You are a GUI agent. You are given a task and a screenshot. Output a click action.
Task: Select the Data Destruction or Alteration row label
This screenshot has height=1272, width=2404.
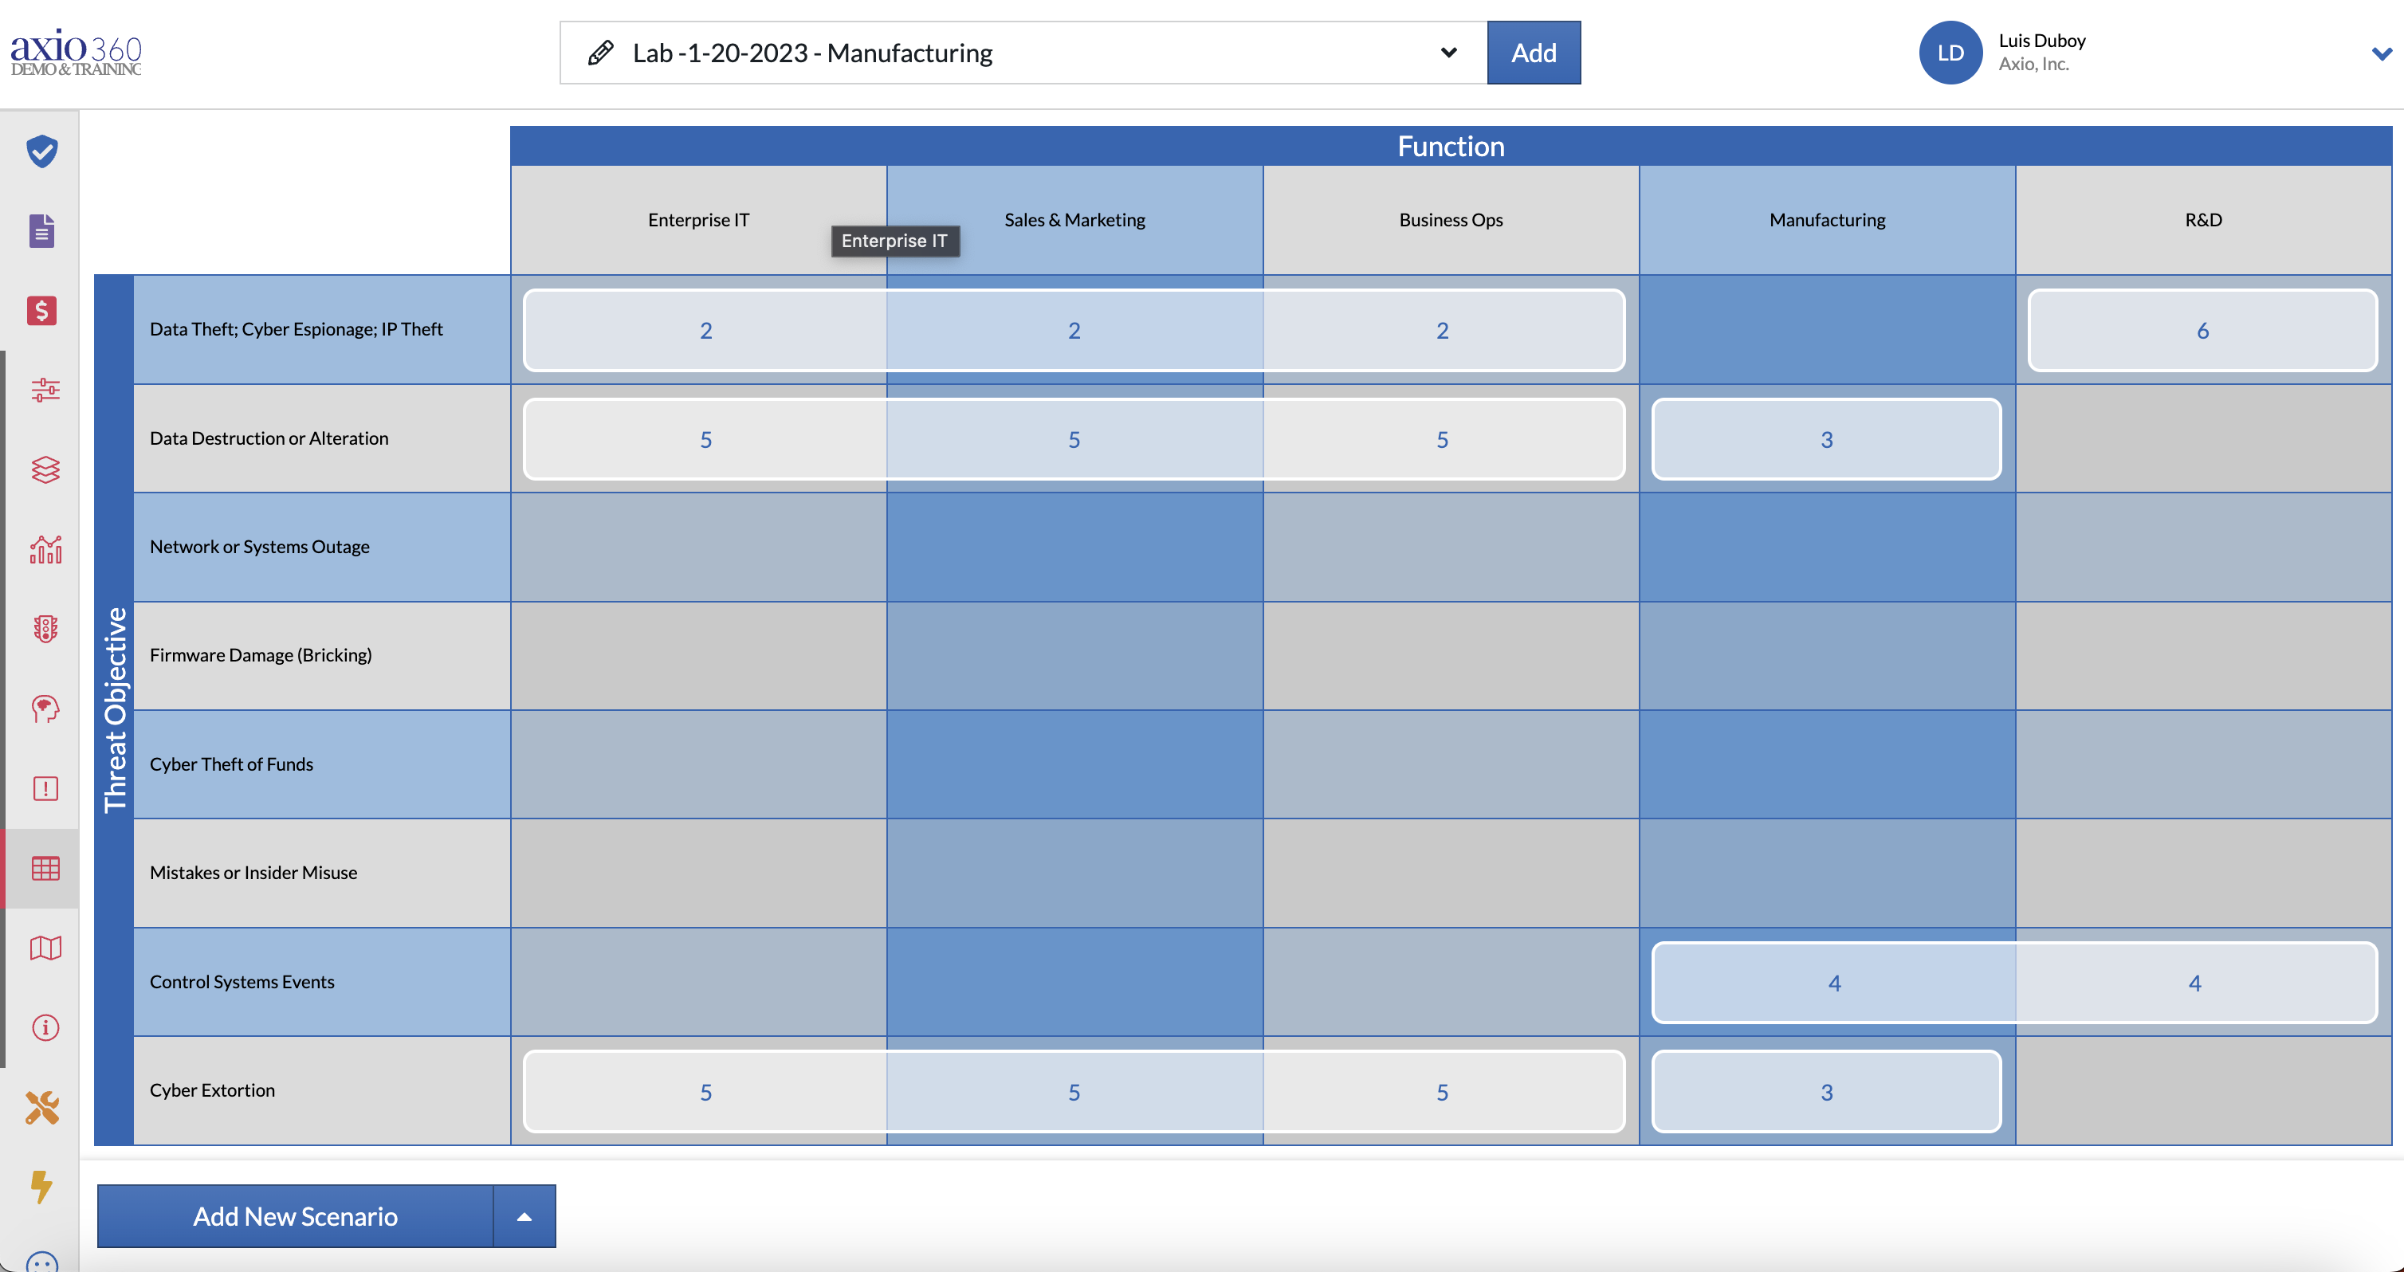coord(322,438)
